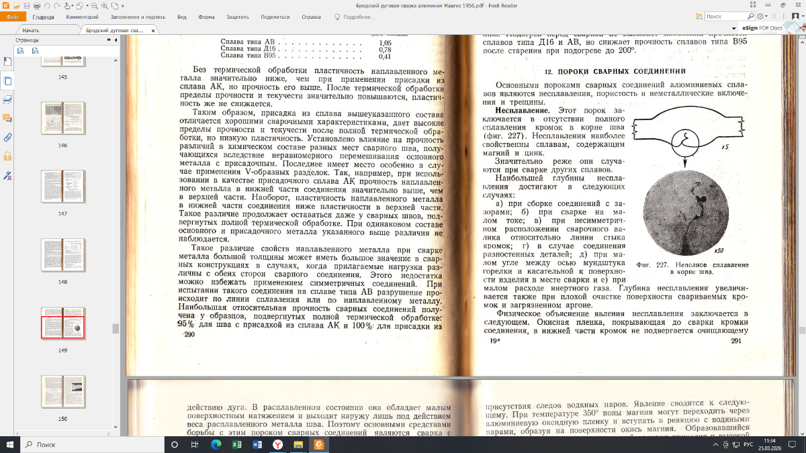Open the Comments panel icon in sidebar
The height and width of the screenshot is (453, 806).
click(x=7, y=118)
